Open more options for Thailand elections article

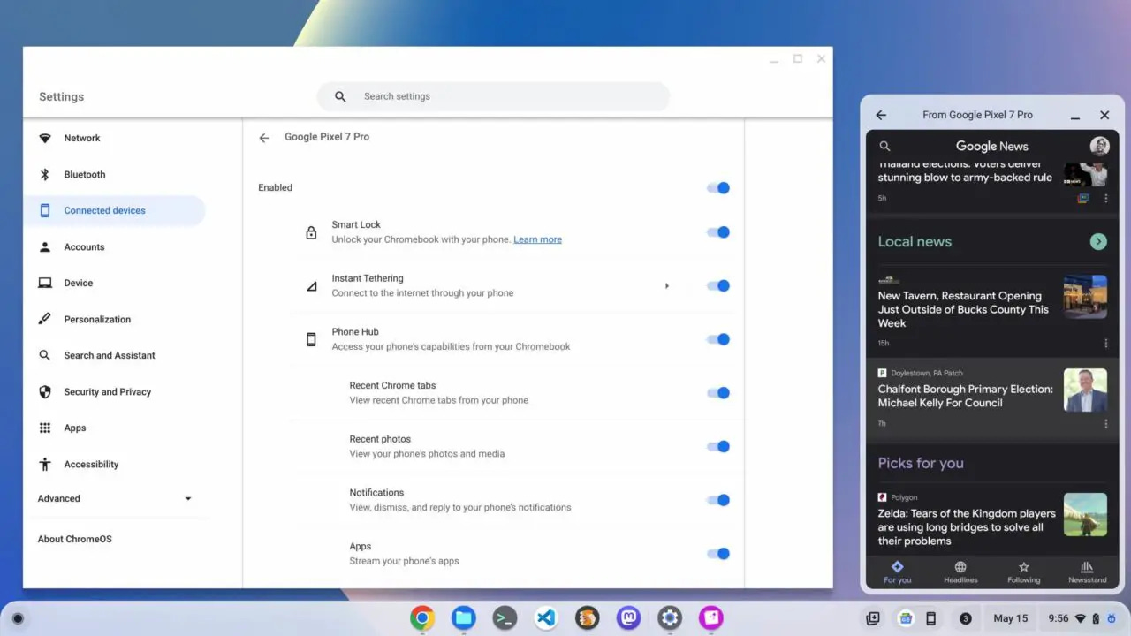(x=1105, y=199)
